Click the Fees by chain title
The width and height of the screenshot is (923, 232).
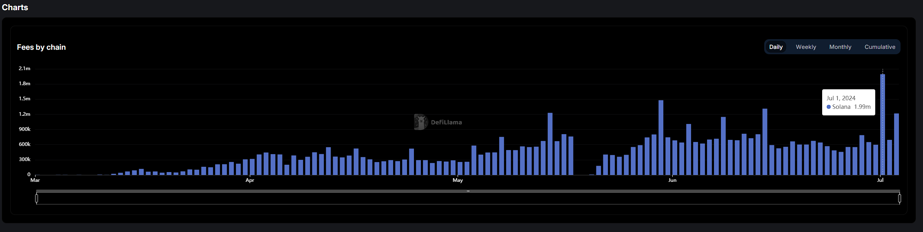coord(41,47)
